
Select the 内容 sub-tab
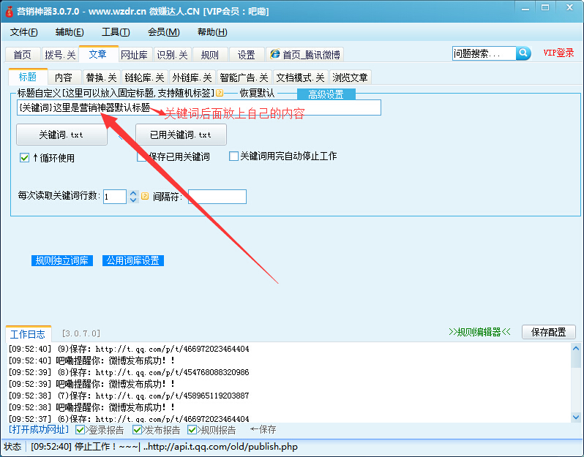(x=64, y=78)
